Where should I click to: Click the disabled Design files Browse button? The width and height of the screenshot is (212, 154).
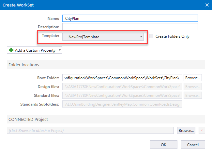[x=193, y=86]
